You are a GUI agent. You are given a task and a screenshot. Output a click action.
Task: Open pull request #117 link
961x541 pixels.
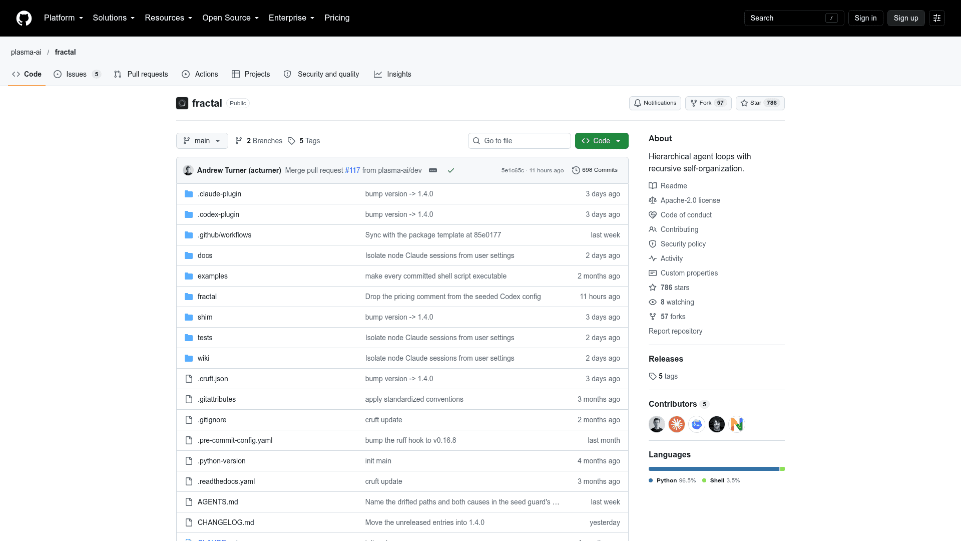click(352, 170)
